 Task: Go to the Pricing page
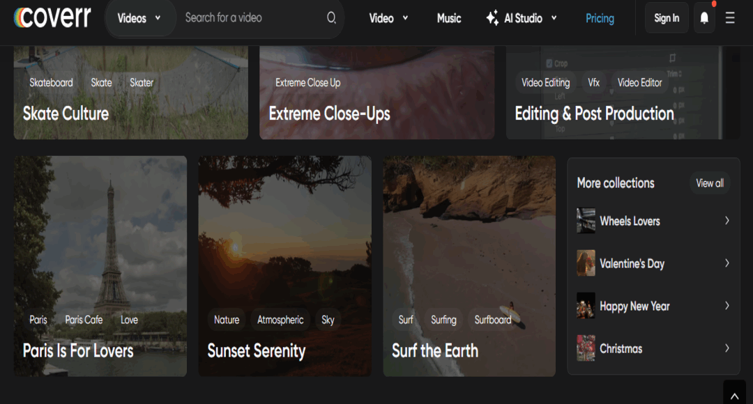600,18
